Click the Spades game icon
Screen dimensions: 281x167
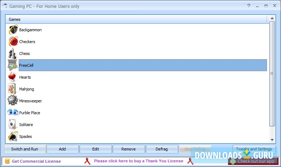[x=13, y=136]
